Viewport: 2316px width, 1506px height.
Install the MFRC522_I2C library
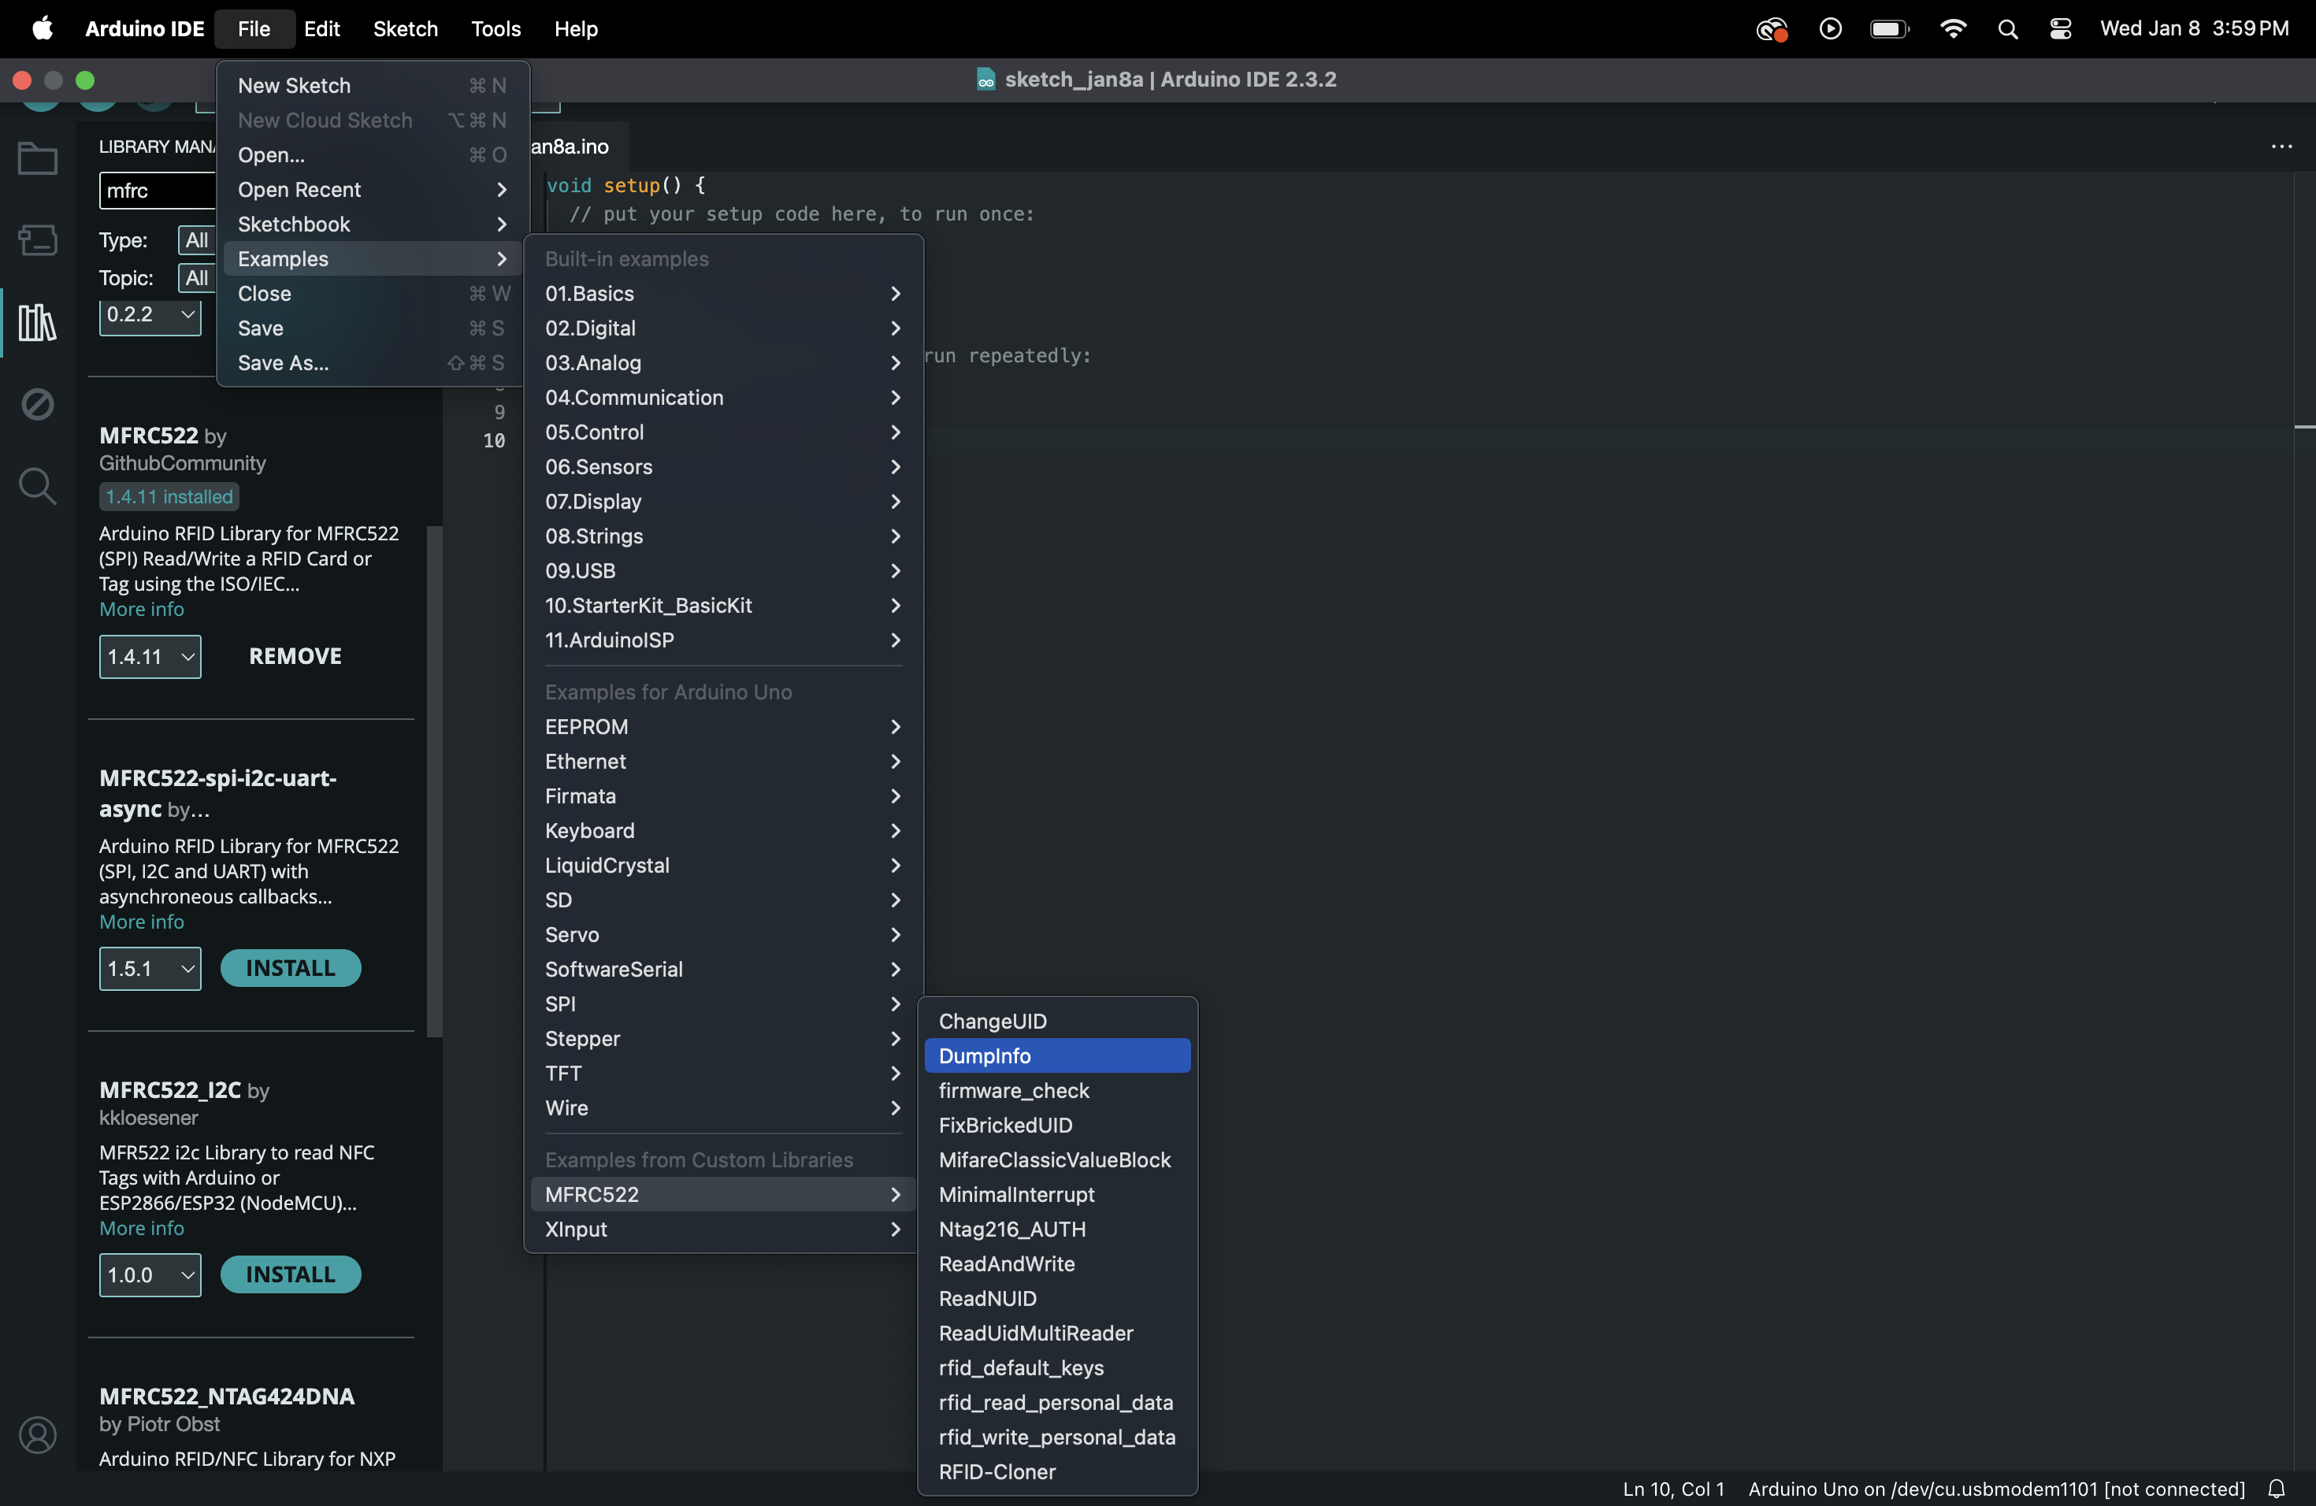point(290,1275)
